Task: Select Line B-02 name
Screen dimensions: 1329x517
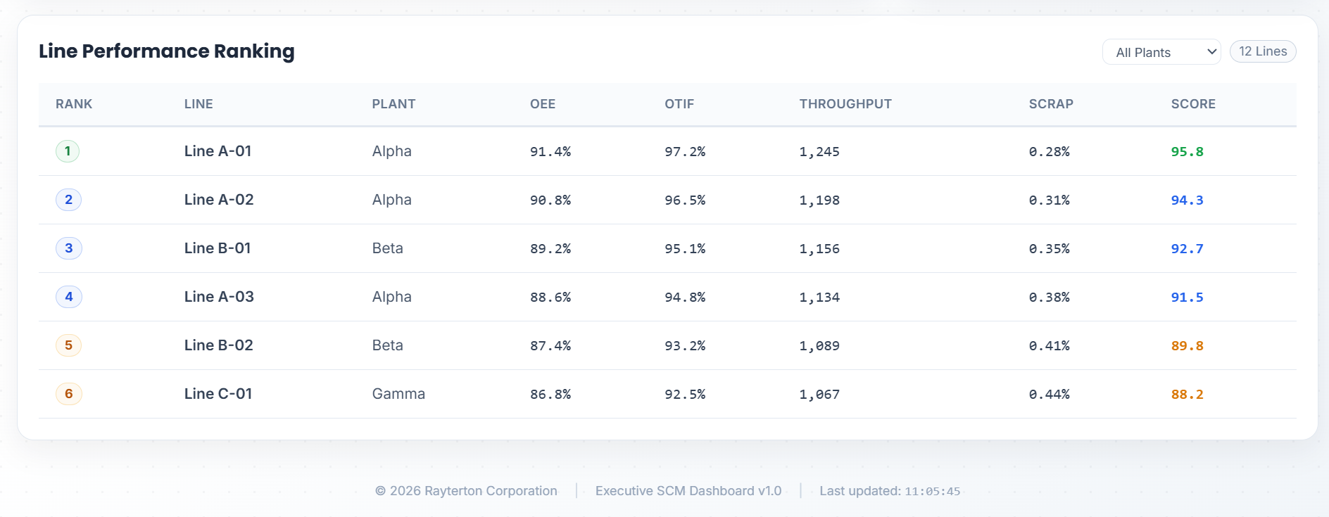Action: pos(218,345)
